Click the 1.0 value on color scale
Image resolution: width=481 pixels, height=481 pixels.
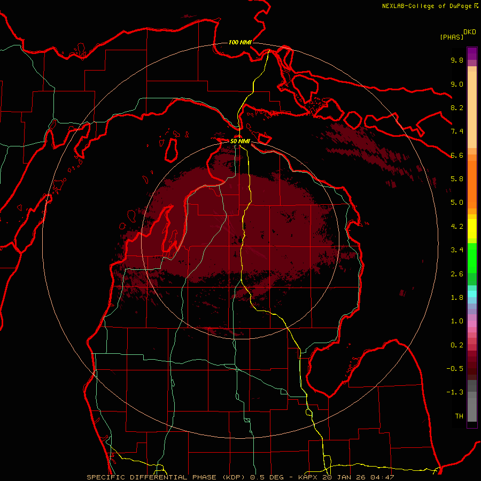(x=457, y=321)
